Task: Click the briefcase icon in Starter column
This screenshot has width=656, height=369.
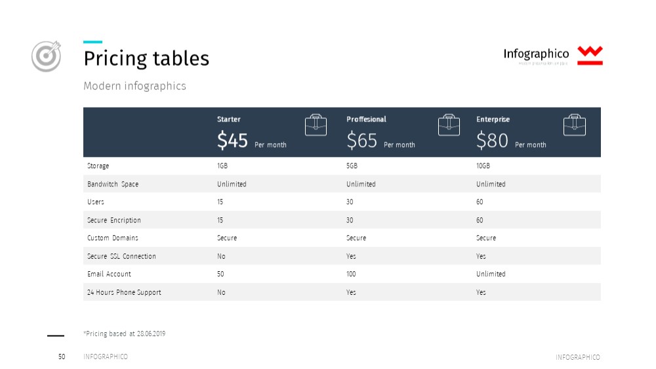Action: [x=316, y=125]
